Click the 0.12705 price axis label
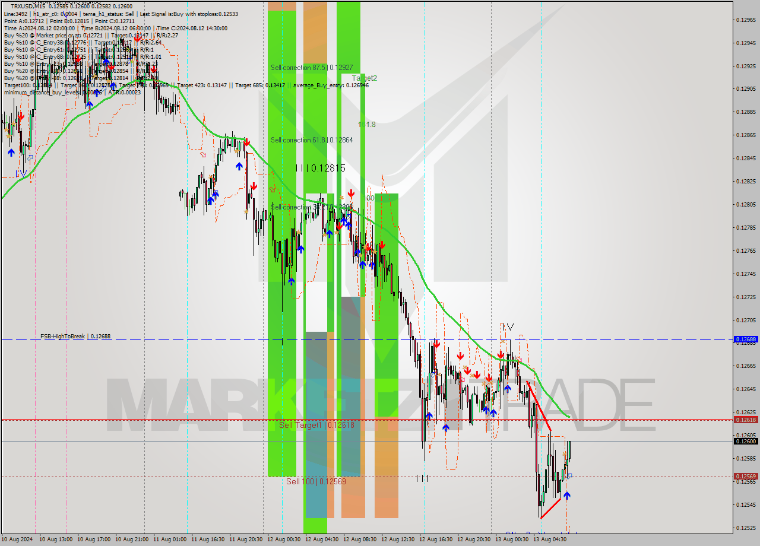Image resolution: width=760 pixels, height=546 pixels. point(746,320)
